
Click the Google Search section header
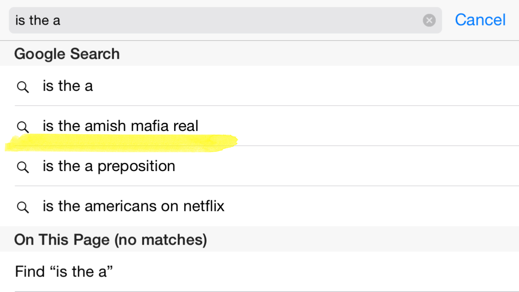67,54
